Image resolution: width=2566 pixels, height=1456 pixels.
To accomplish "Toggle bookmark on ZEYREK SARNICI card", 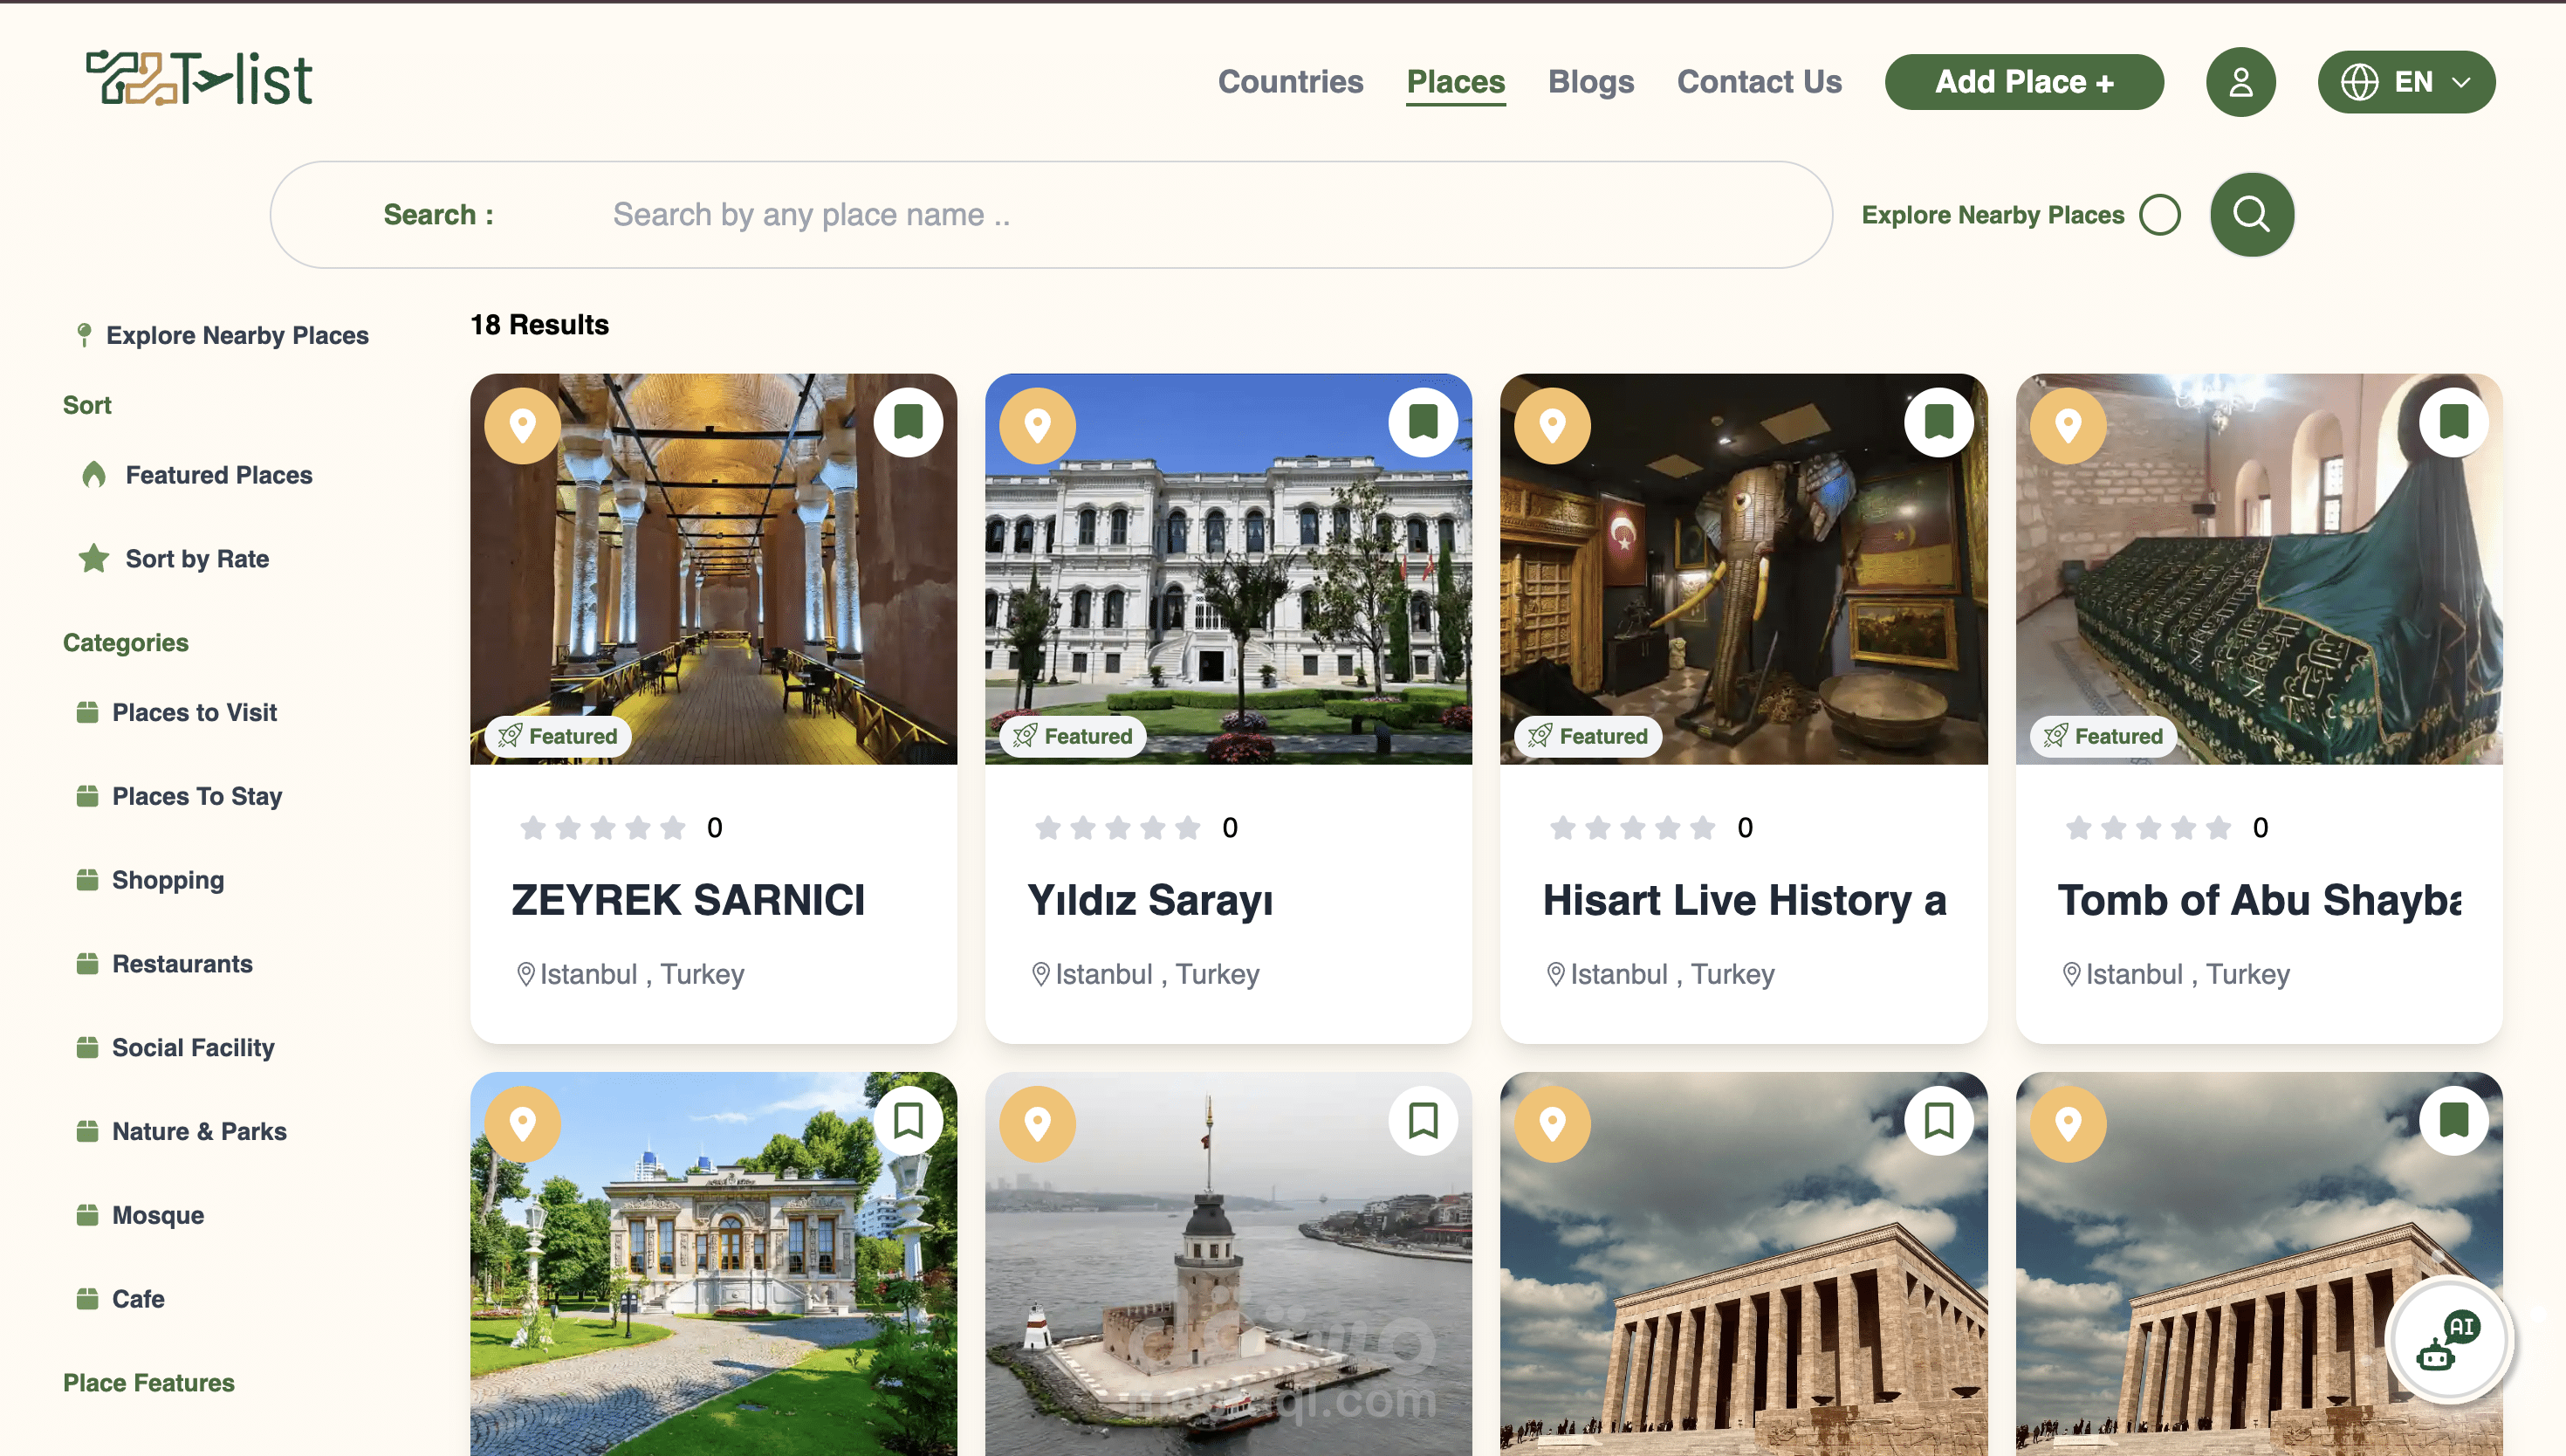I will coord(908,422).
